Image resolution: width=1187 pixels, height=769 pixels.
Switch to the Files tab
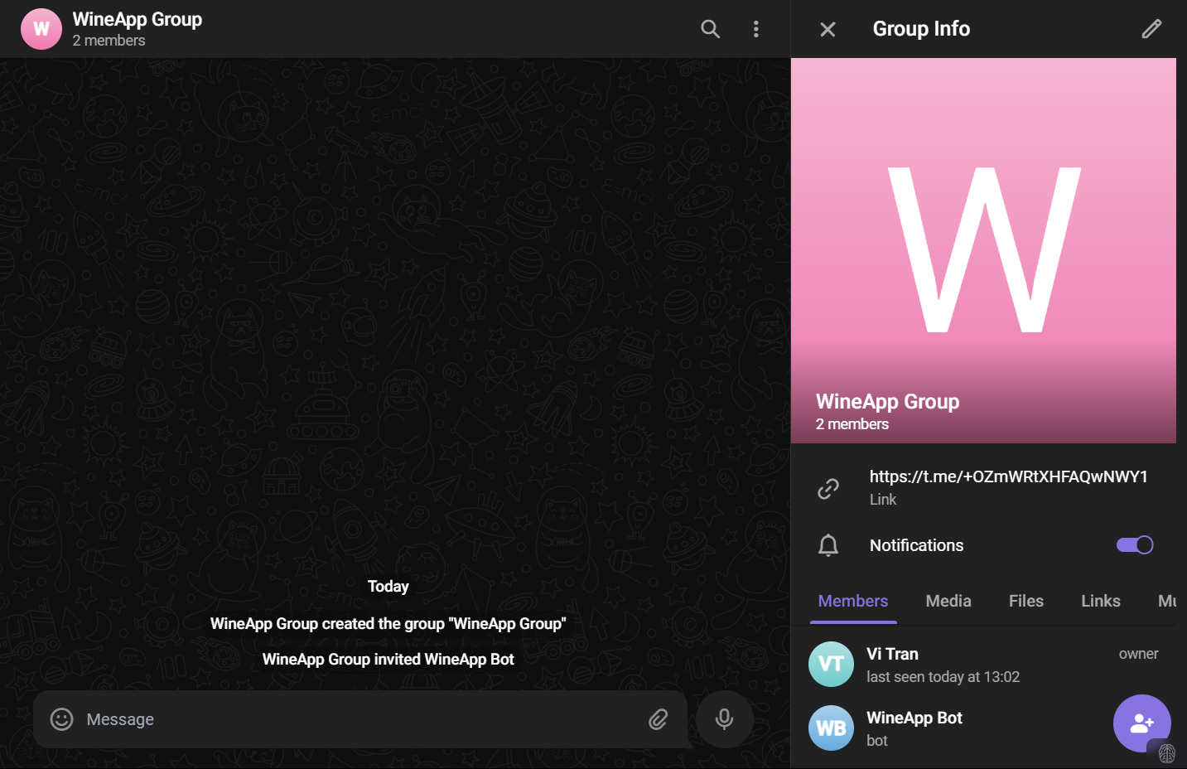1025,601
